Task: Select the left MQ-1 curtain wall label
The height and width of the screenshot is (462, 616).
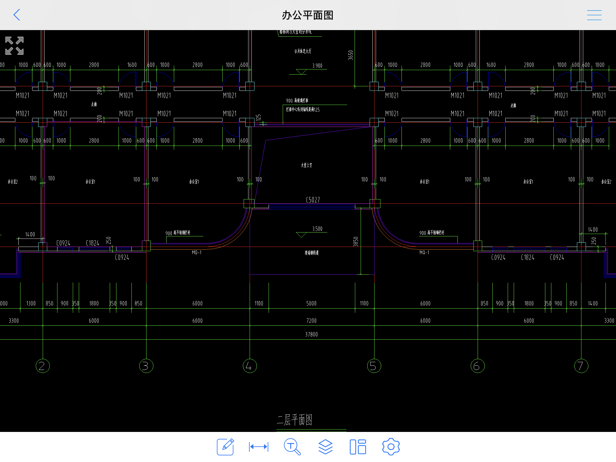Action: click(197, 252)
